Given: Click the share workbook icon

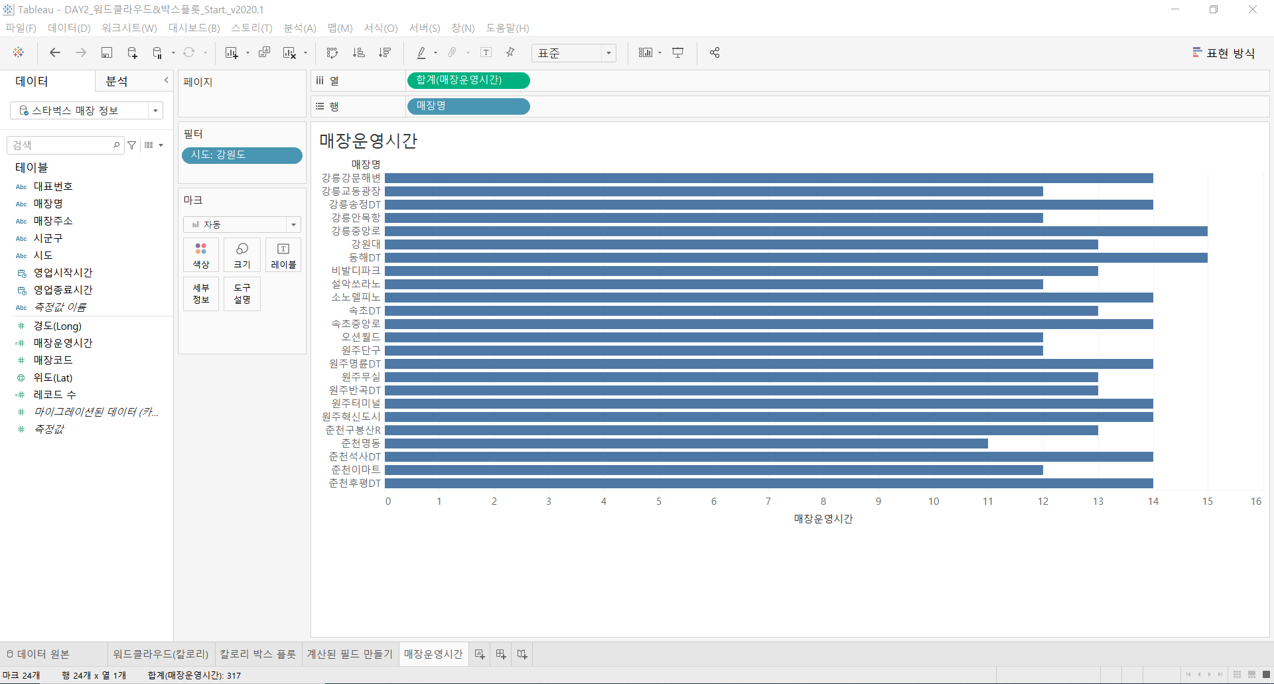Looking at the screenshot, I should pos(715,52).
